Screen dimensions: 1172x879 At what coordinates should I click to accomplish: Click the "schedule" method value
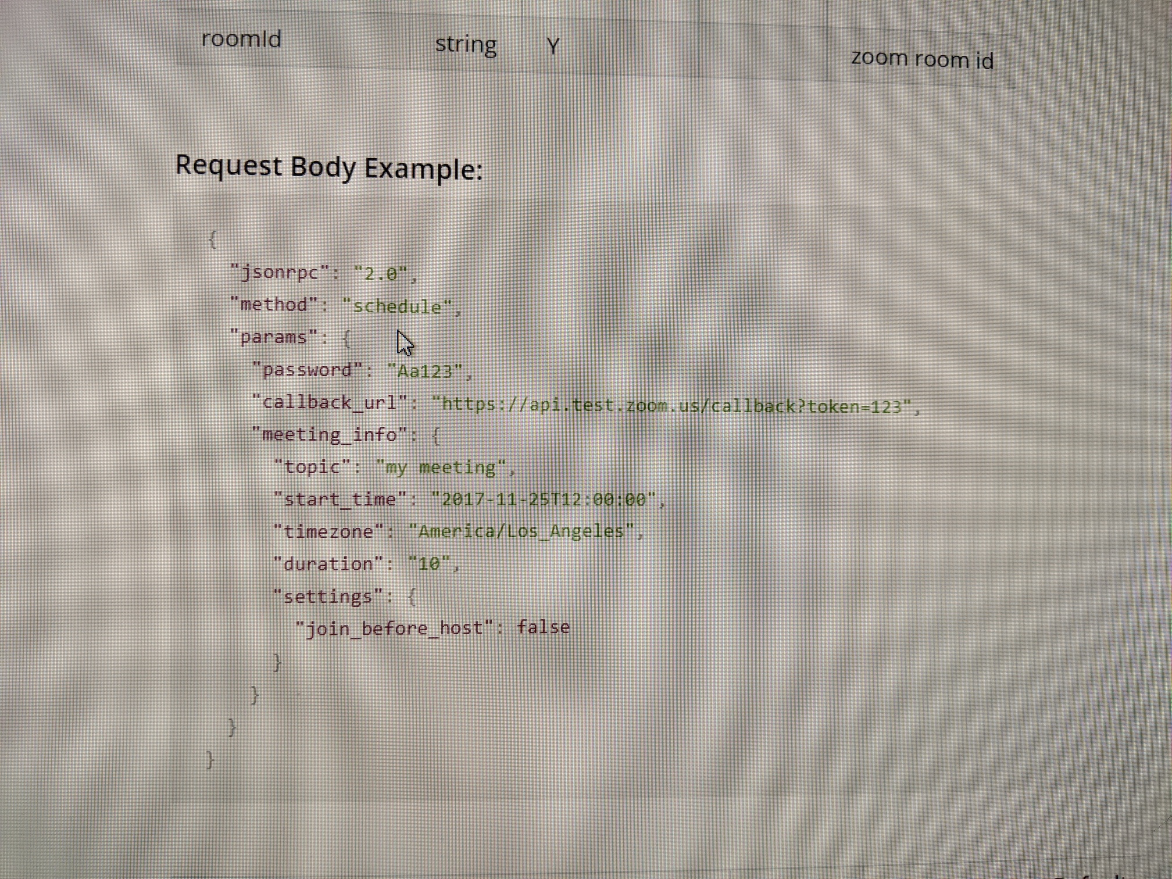coord(398,306)
